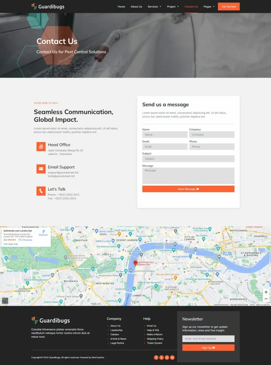Image resolution: width=271 pixels, height=365 pixels.
Task: Click the newsletter email address field
Action: point(208,339)
